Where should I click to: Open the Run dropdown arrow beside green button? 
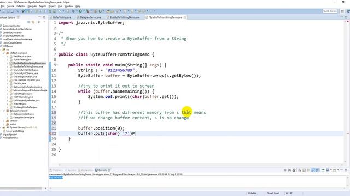(x=84, y=11)
